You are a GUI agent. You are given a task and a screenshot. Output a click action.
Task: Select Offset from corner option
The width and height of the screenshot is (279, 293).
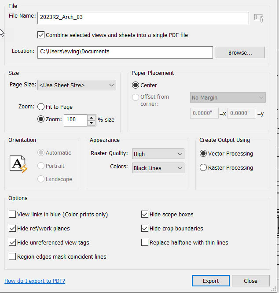pos(136,97)
